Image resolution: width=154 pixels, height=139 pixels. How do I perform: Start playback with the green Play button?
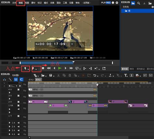tap(60, 68)
